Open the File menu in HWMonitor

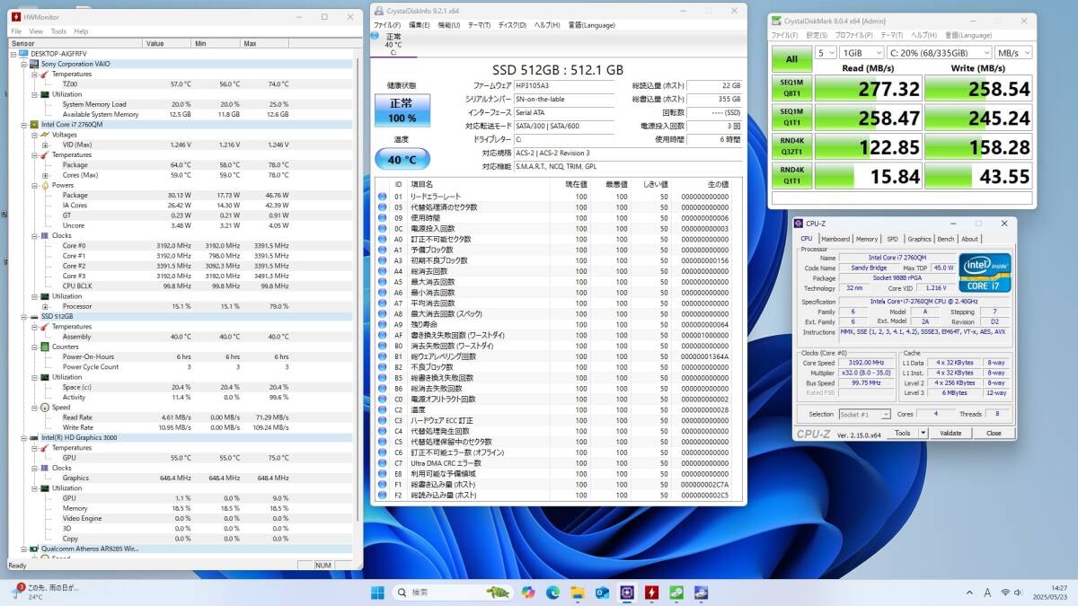[16, 31]
